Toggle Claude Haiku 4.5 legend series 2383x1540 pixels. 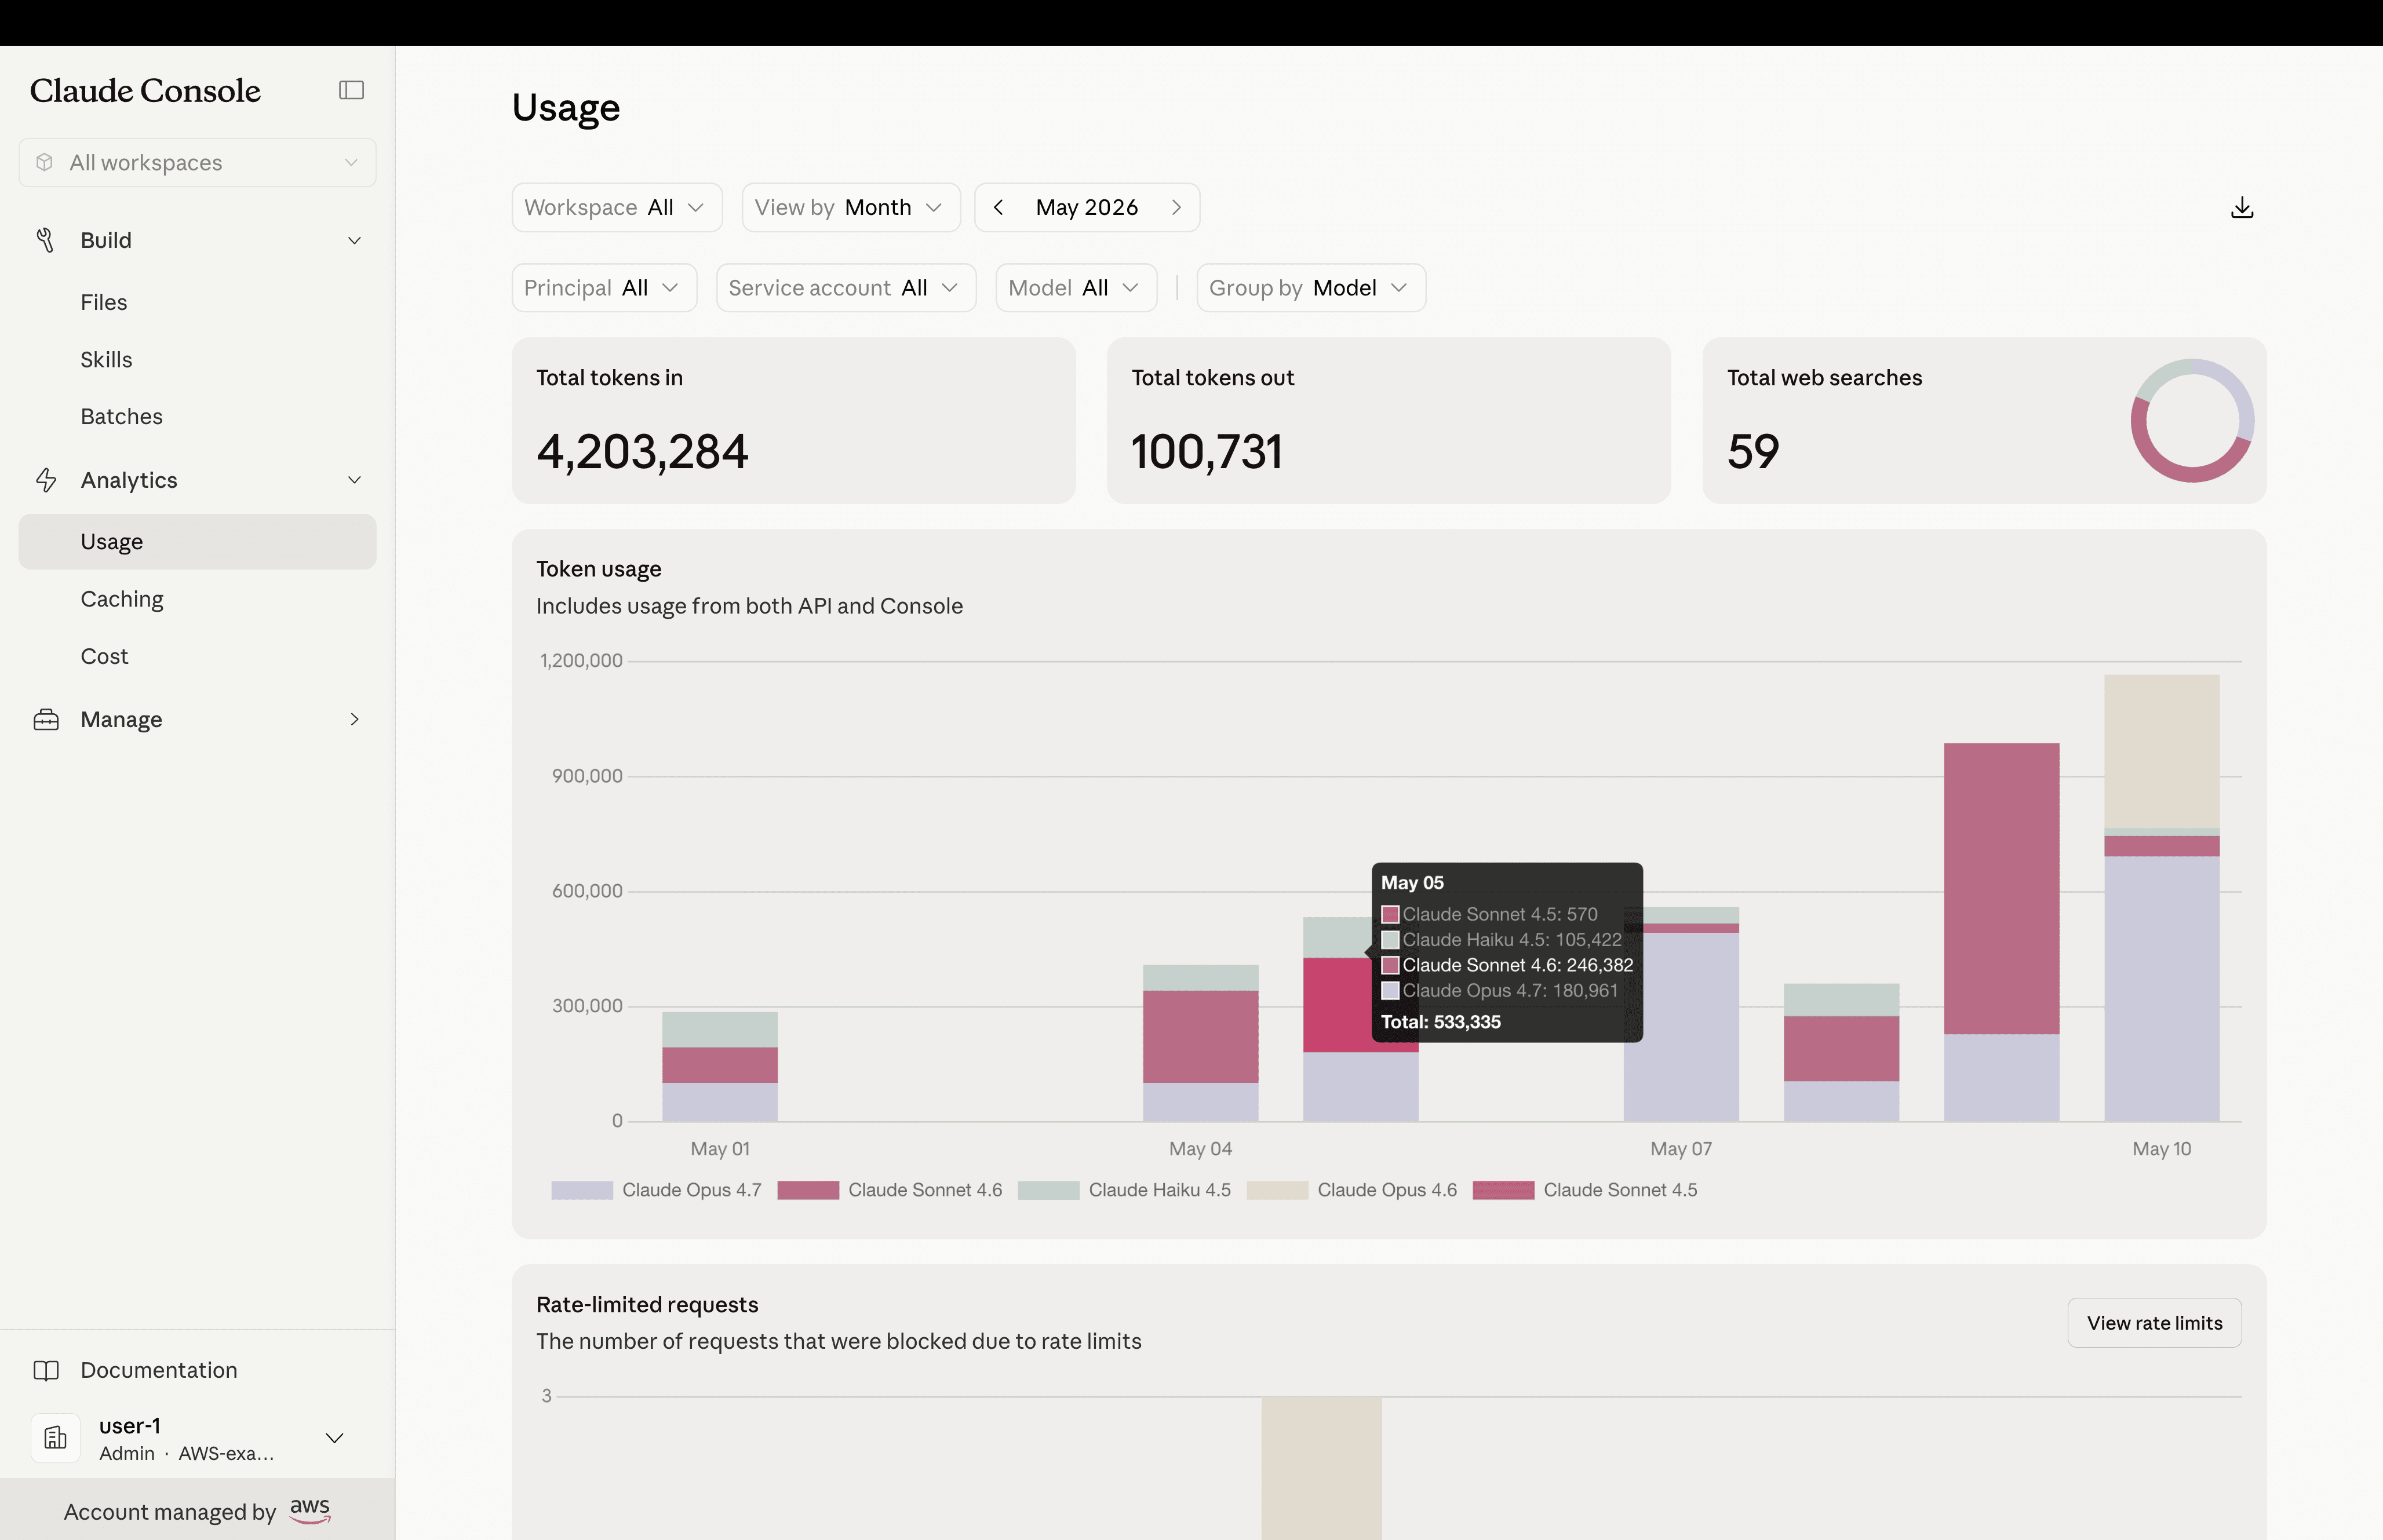tap(1124, 1190)
